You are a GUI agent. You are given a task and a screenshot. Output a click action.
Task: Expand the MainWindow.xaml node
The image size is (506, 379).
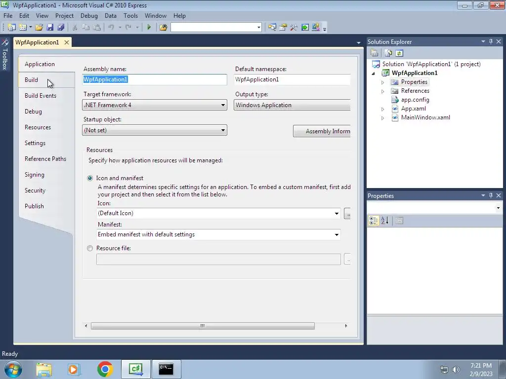tap(383, 118)
